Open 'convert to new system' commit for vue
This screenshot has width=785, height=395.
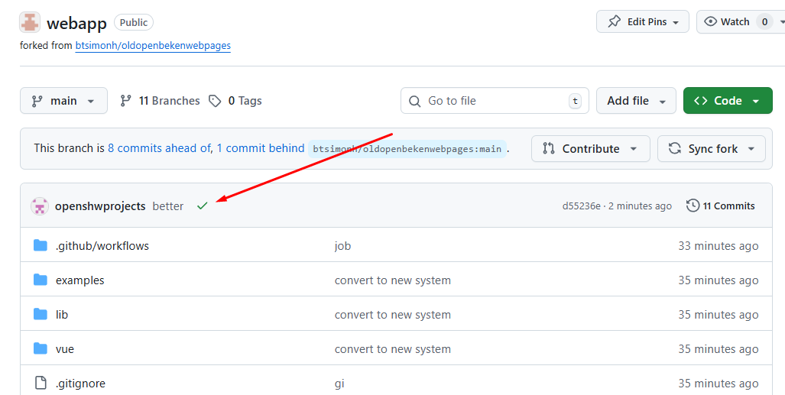(x=393, y=349)
